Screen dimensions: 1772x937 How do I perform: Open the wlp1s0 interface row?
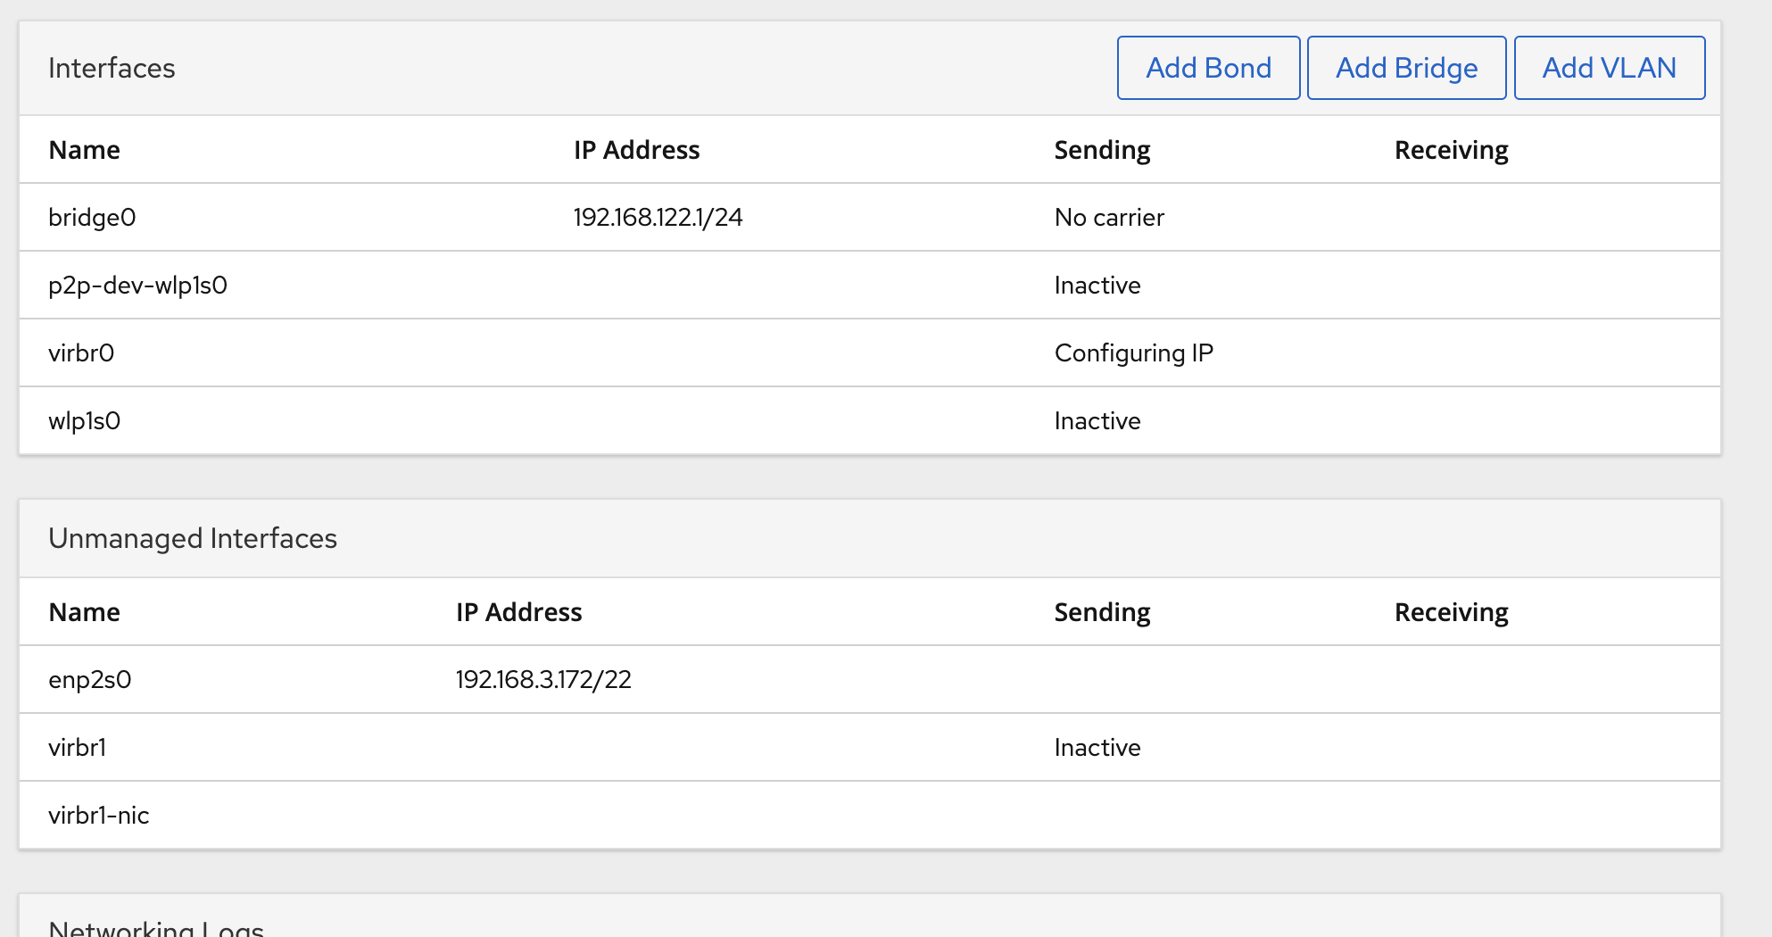click(x=870, y=420)
